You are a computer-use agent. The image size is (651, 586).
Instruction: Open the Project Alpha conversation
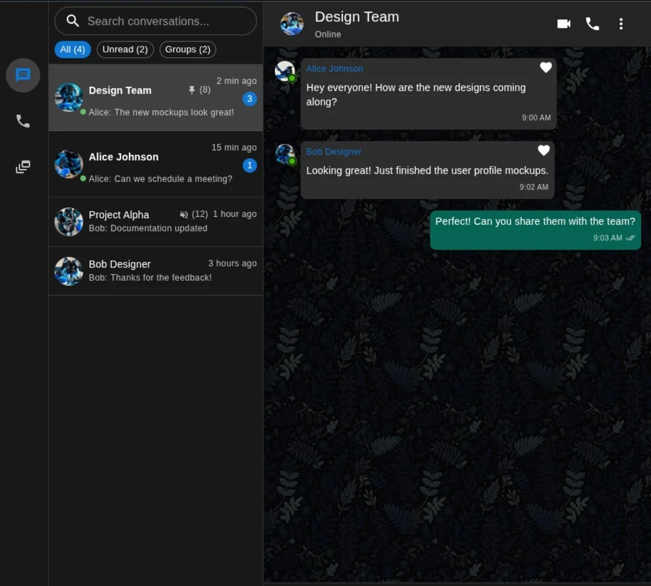(x=156, y=222)
